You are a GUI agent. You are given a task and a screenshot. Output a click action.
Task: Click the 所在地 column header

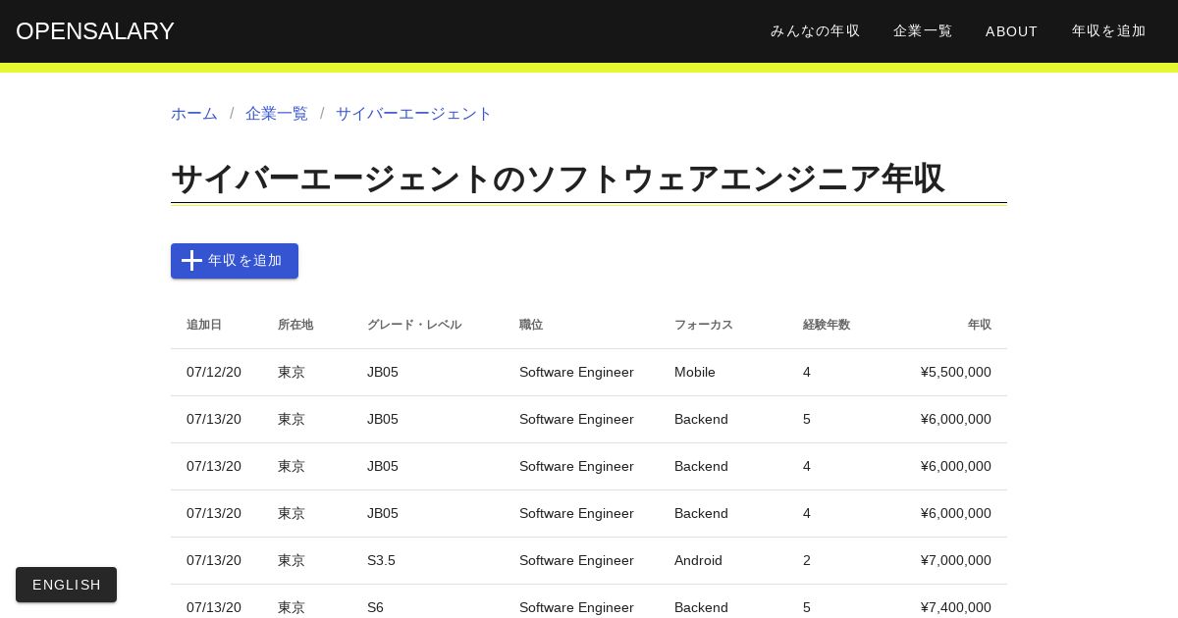(x=295, y=325)
